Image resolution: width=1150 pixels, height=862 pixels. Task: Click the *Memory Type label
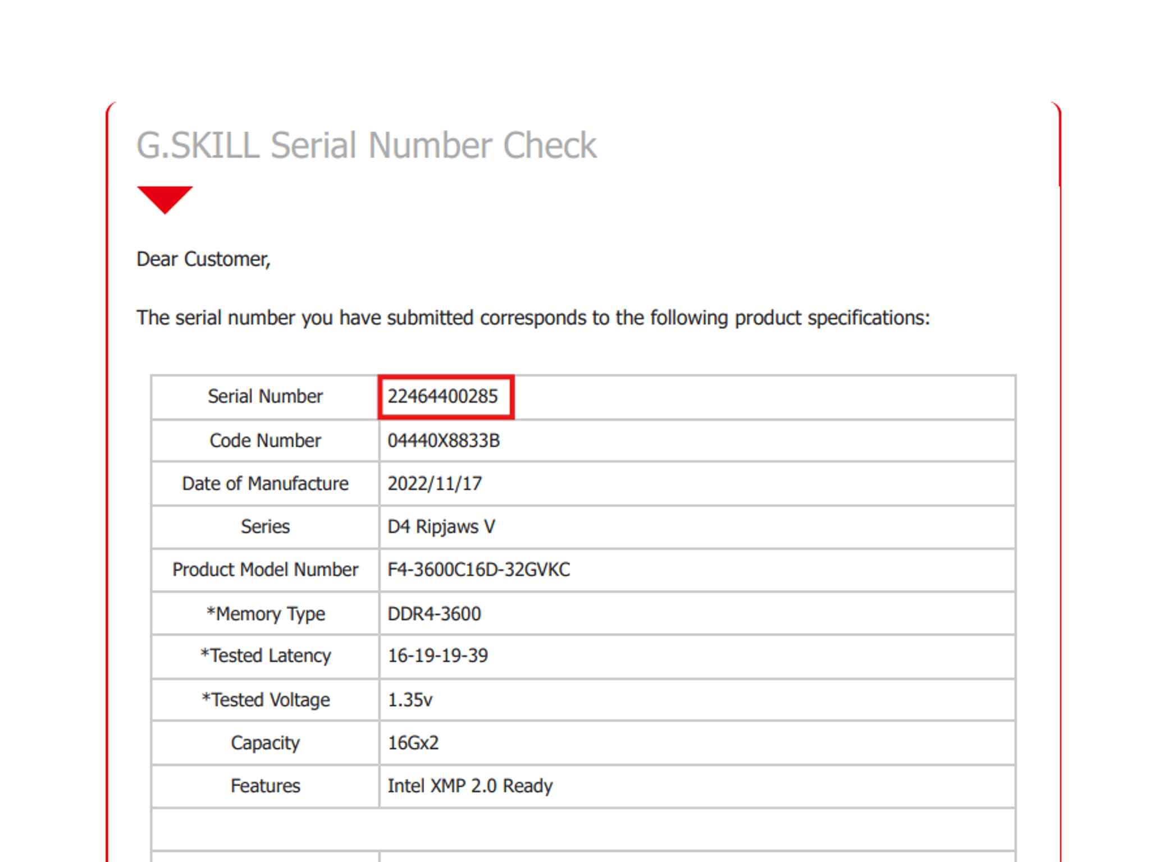(266, 614)
